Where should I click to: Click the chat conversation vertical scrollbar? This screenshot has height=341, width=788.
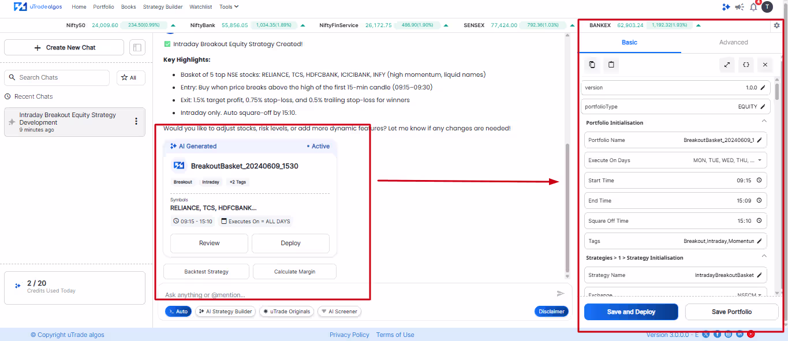(x=567, y=208)
